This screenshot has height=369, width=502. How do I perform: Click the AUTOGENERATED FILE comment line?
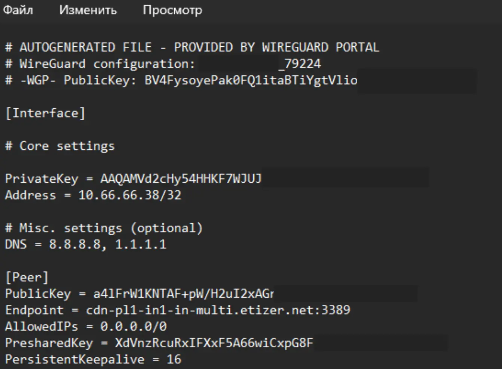click(192, 47)
